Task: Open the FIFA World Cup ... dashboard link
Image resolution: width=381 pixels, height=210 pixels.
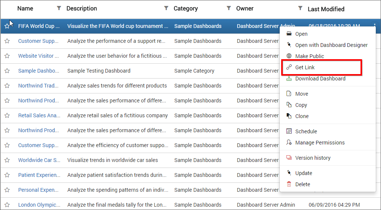Action: [x=39, y=26]
